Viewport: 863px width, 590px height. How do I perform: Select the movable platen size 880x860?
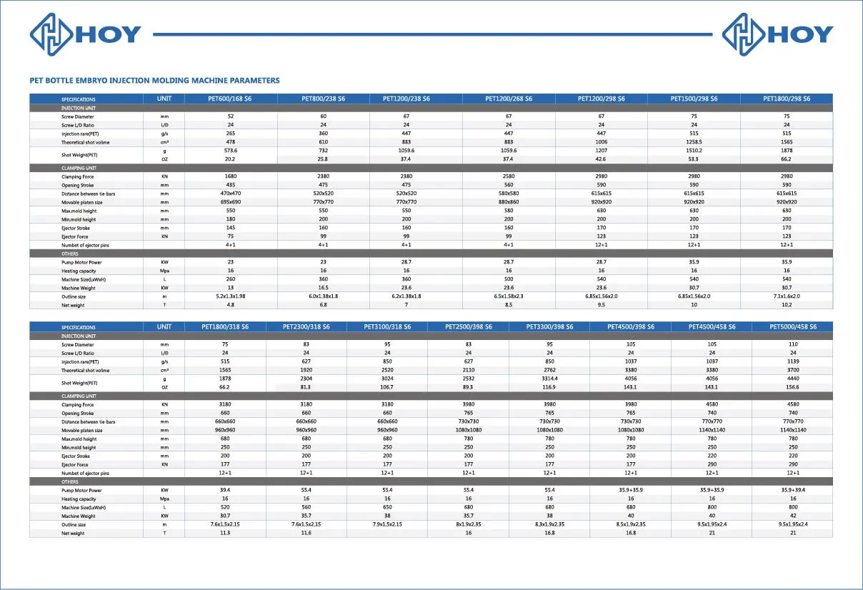point(509,202)
